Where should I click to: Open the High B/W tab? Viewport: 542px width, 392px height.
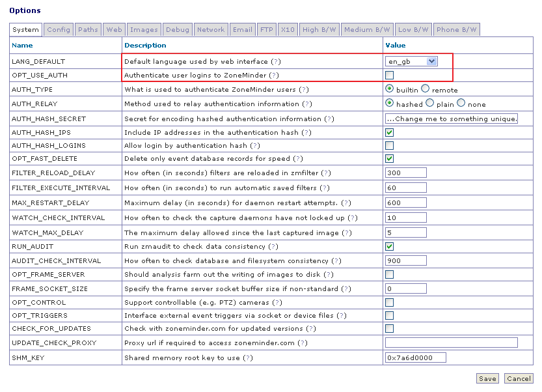[319, 30]
